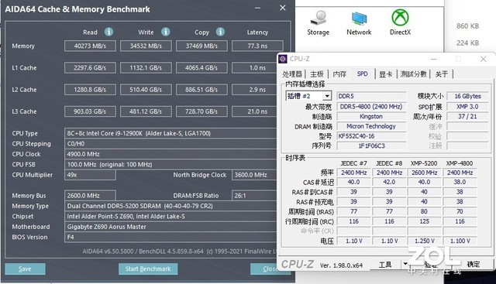This screenshot has width=496, height=284.
Task: Click L3 Cache Copy value 728.70 GB/s
Action: pyautogui.click(x=201, y=111)
